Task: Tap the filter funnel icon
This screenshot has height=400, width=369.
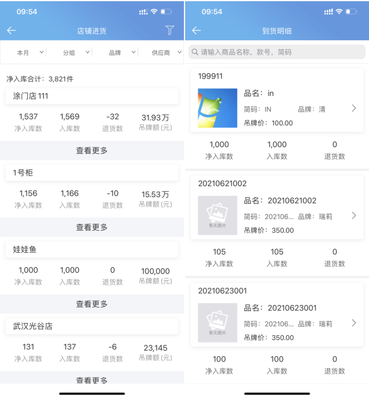Action: click(169, 31)
